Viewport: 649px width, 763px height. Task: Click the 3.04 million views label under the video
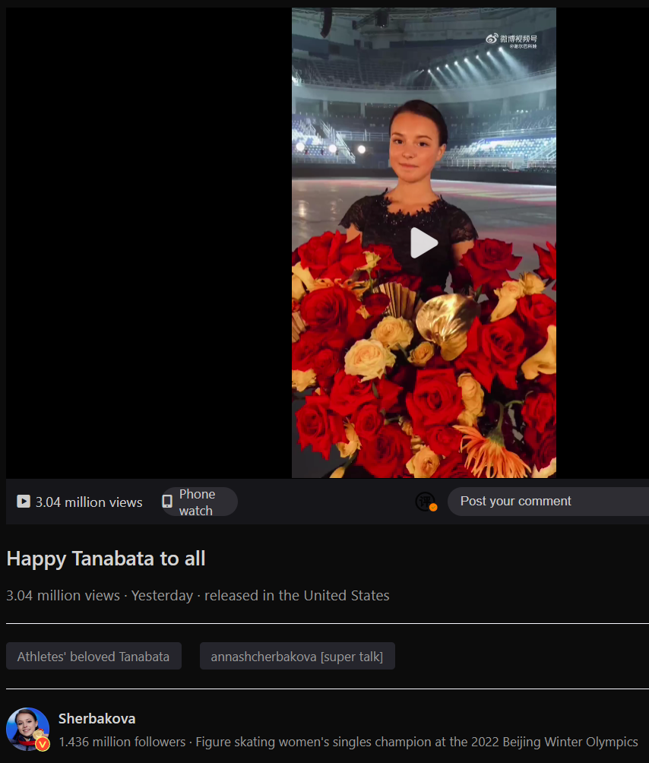coord(88,502)
